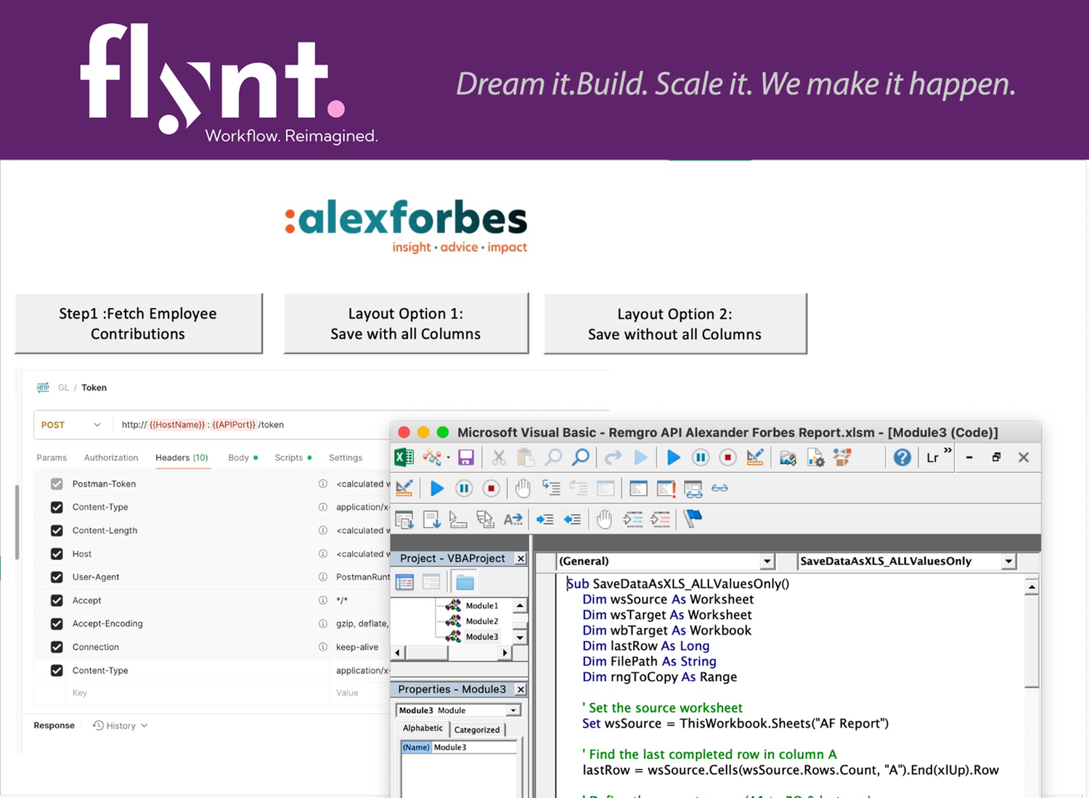Open the Scripts tab in Postman
The height and width of the screenshot is (798, 1089).
click(x=293, y=457)
